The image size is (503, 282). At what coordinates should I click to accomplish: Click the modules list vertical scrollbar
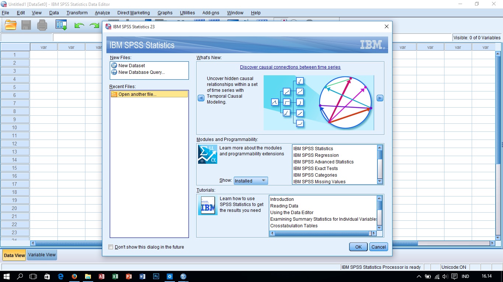[x=380, y=164]
